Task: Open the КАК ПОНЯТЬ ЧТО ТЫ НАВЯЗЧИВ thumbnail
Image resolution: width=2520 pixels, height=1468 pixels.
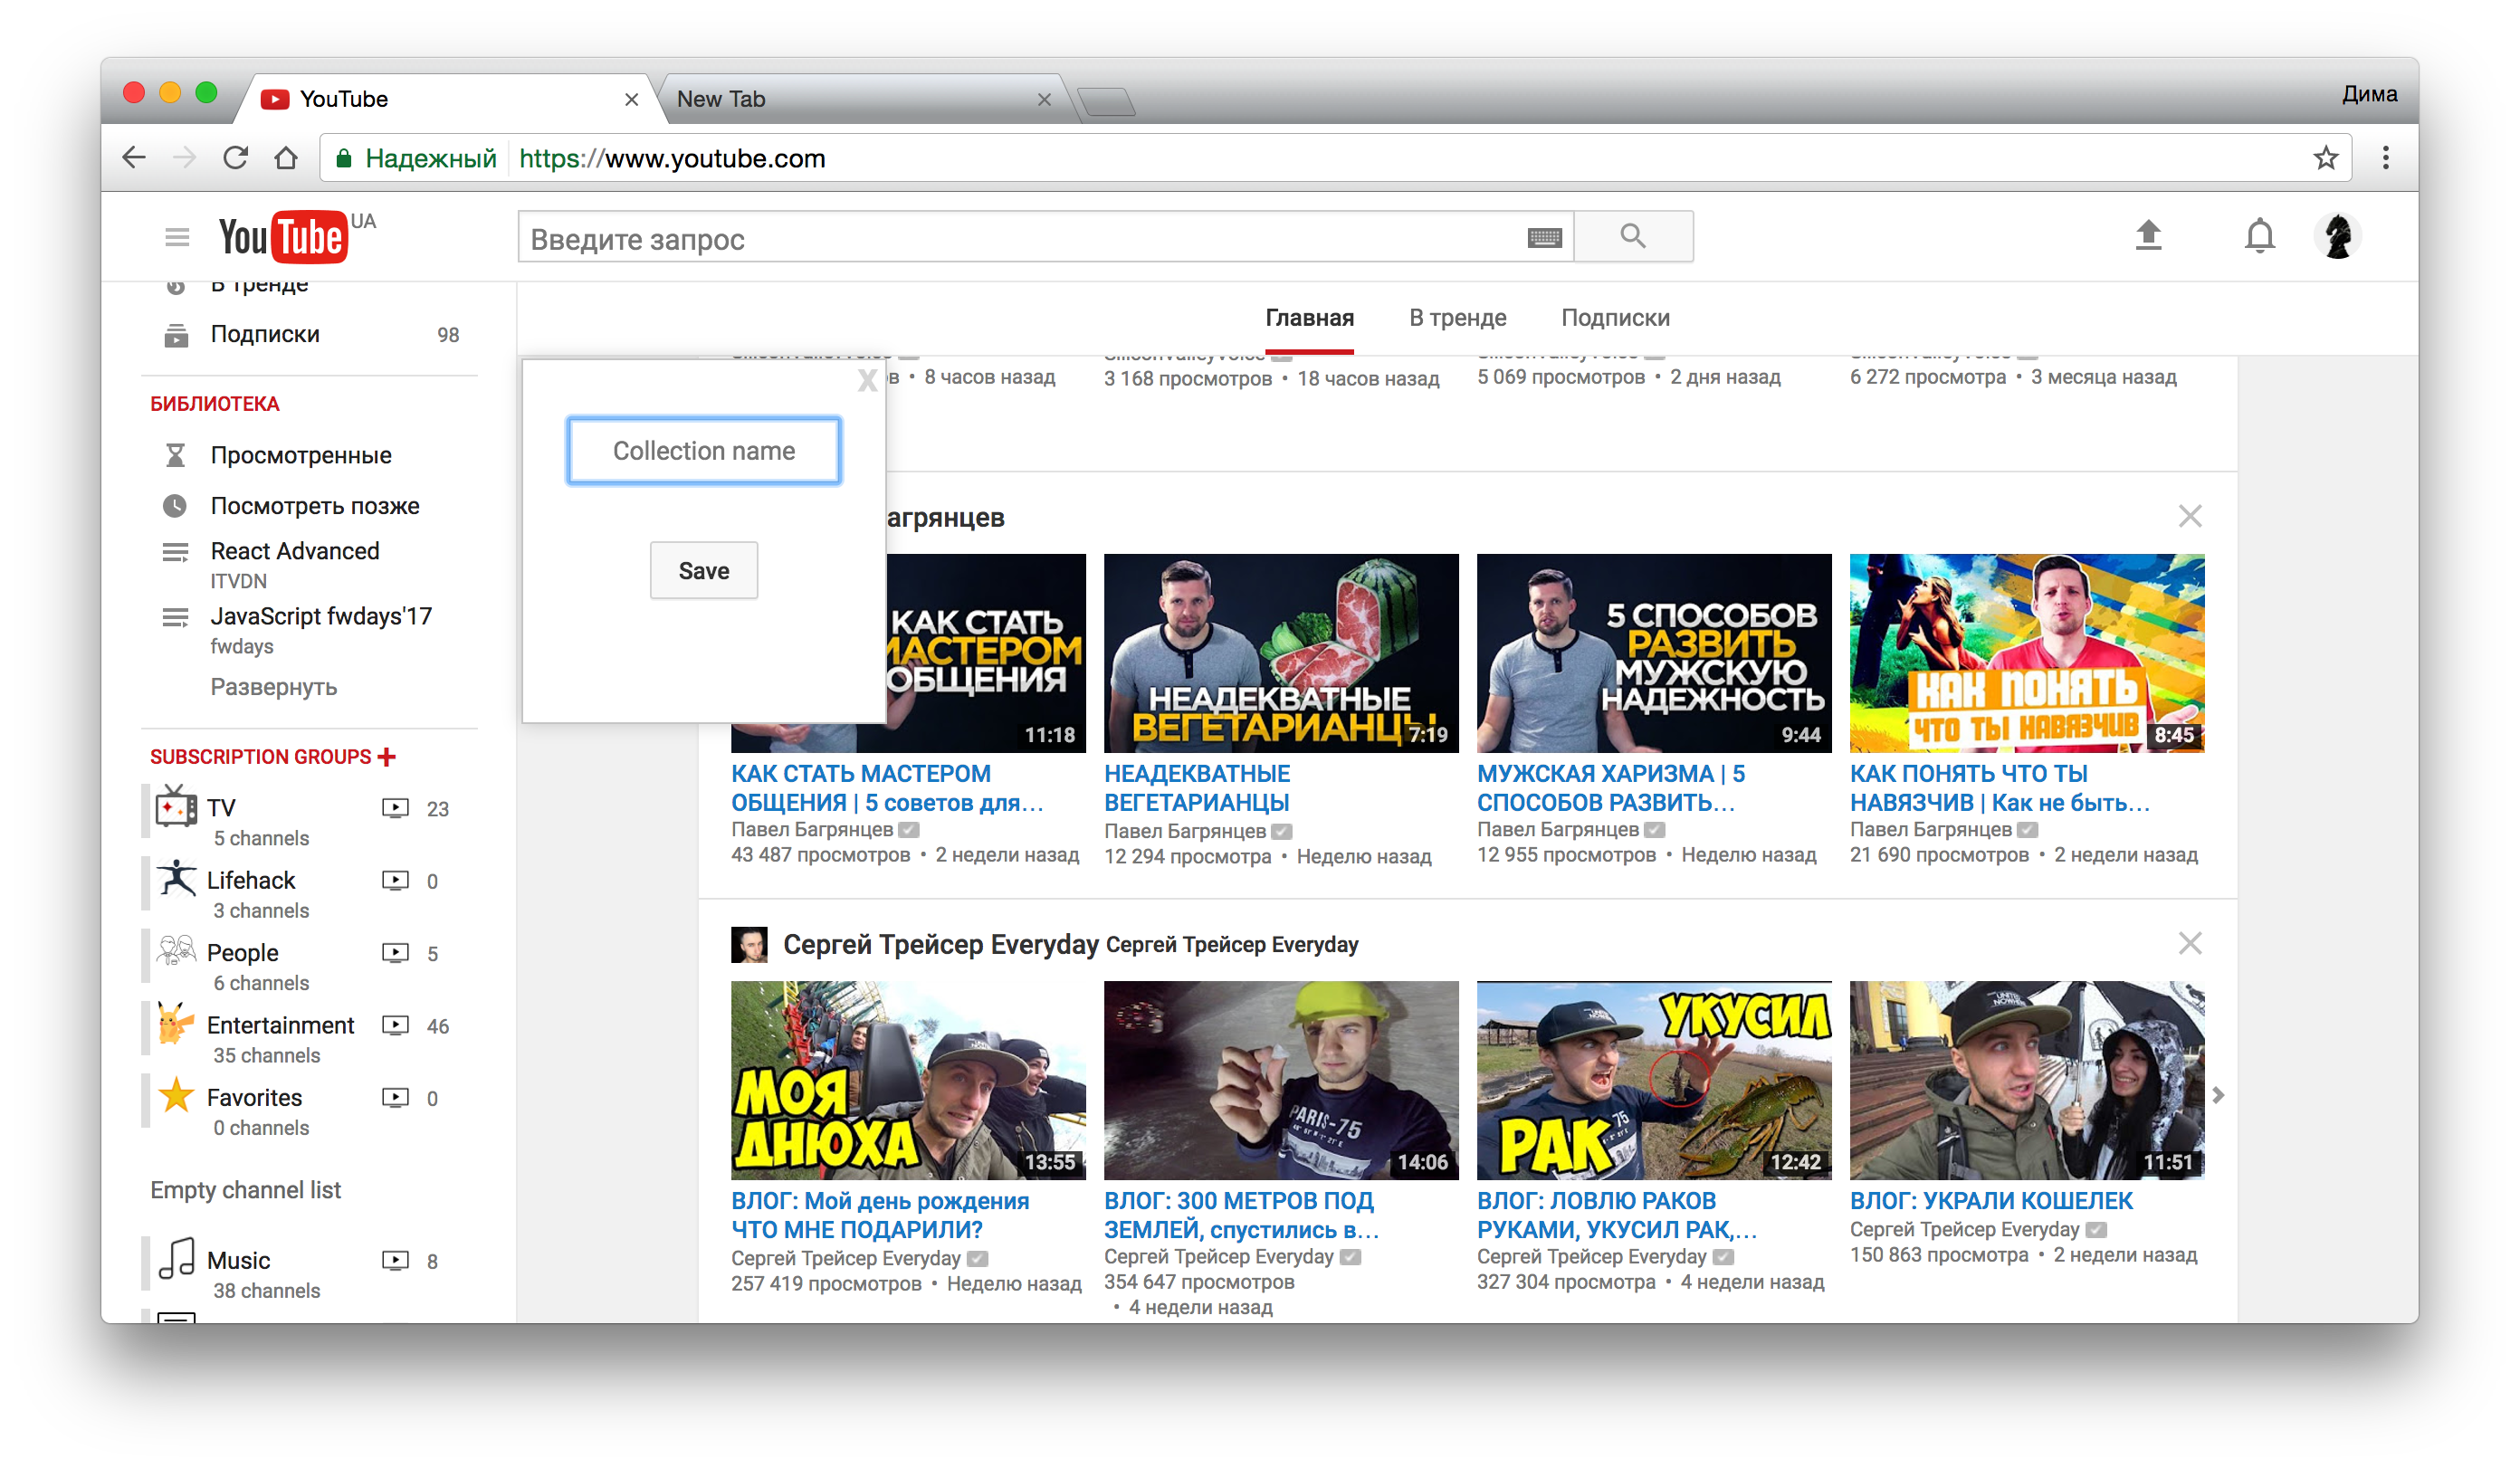Action: coord(2027,653)
